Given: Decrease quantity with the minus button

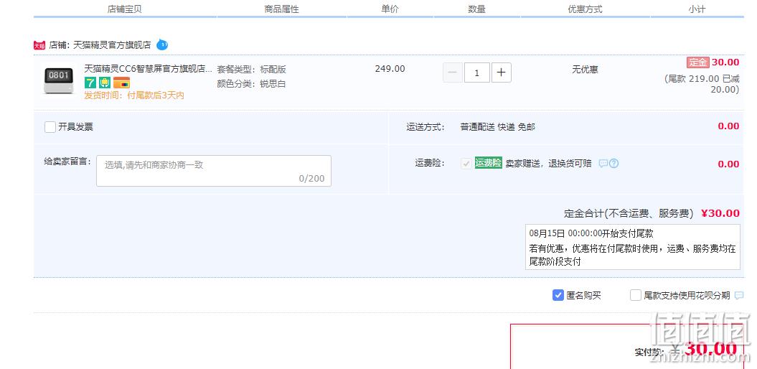Looking at the screenshot, I should click(452, 73).
